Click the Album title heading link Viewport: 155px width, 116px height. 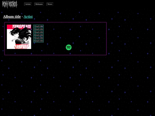coord(12,17)
